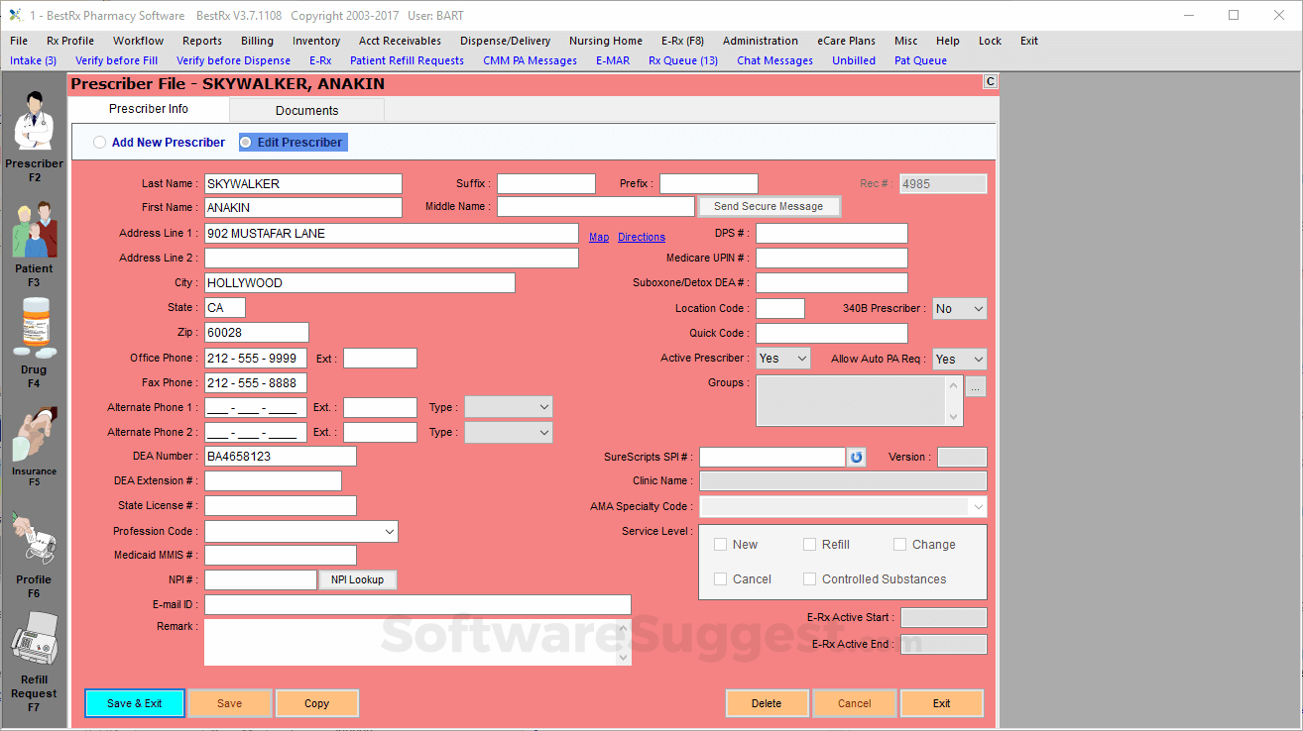Click inside the Last Name field
The width and height of the screenshot is (1303, 731).
302,183
